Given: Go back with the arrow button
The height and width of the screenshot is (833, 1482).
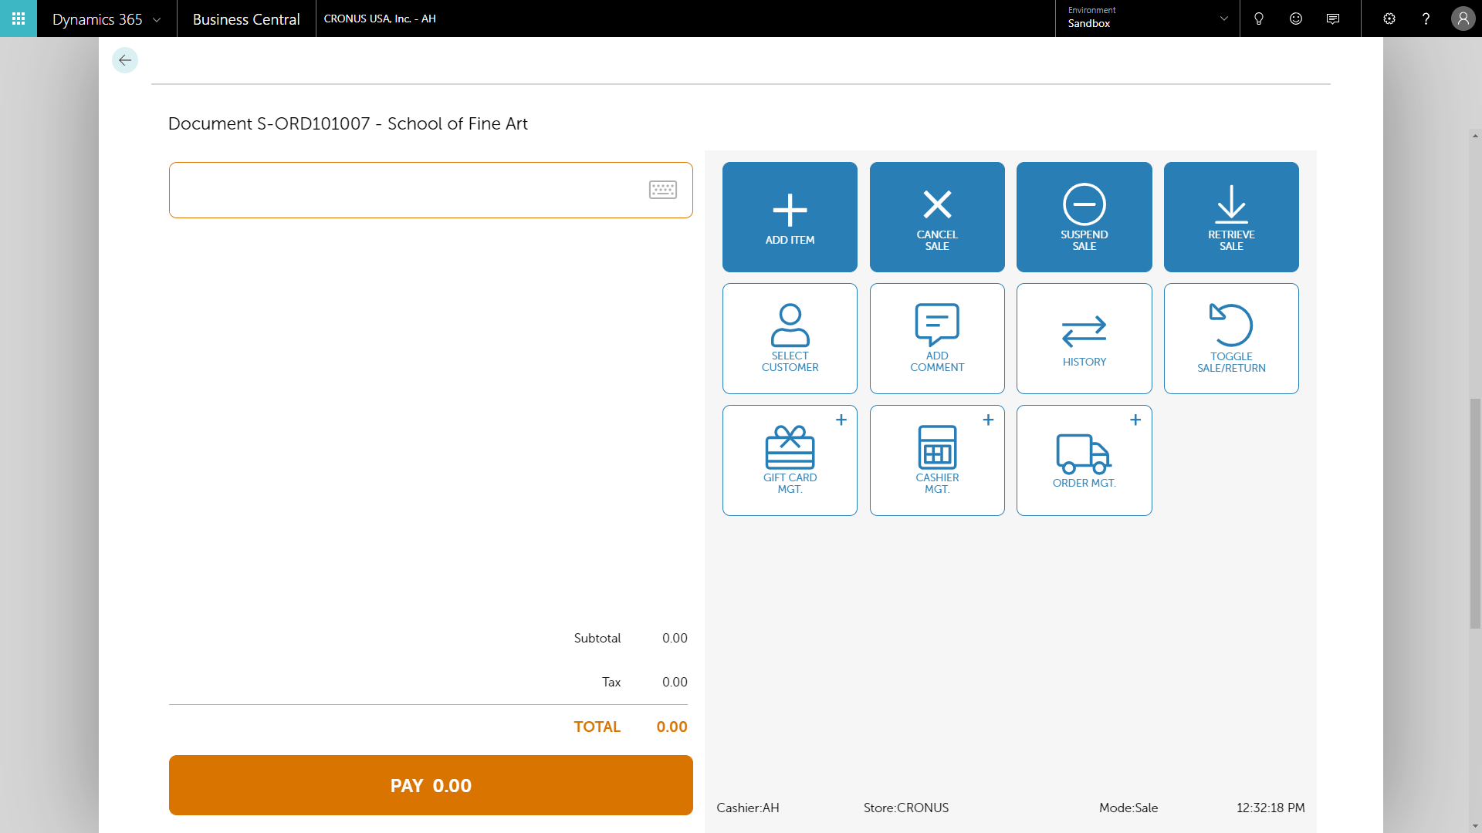Looking at the screenshot, I should pyautogui.click(x=125, y=60).
